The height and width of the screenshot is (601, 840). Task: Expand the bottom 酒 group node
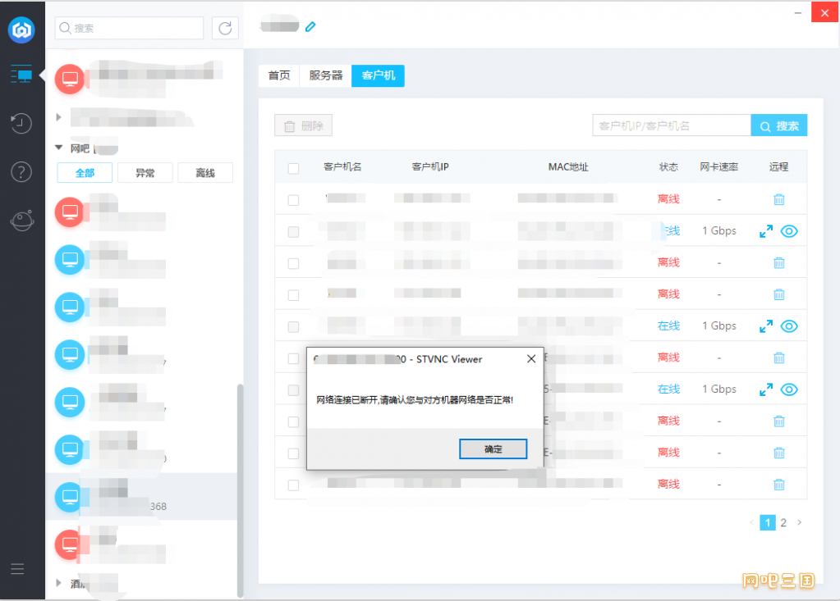click(58, 583)
